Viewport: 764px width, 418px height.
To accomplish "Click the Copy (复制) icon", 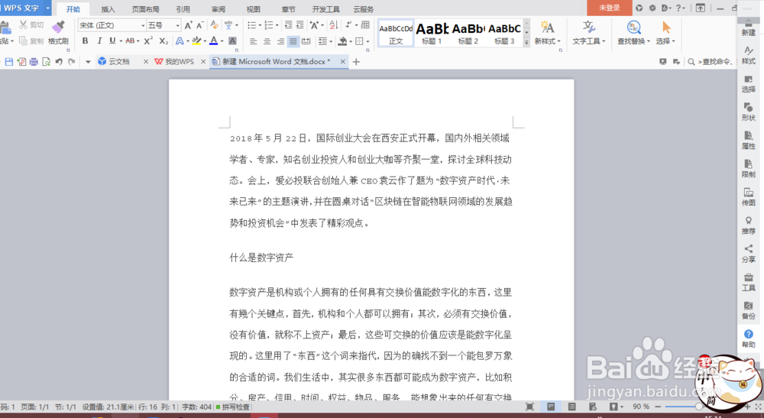I will point(23,41).
